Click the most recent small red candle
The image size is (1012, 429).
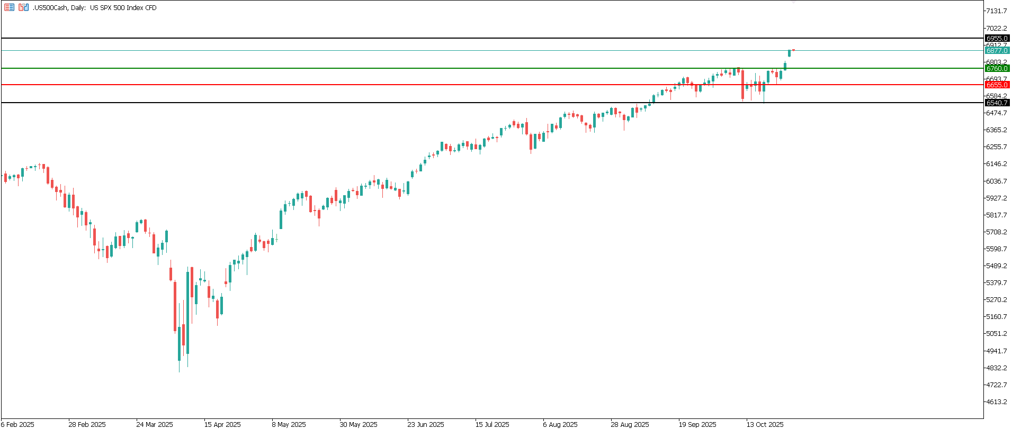[793, 50]
